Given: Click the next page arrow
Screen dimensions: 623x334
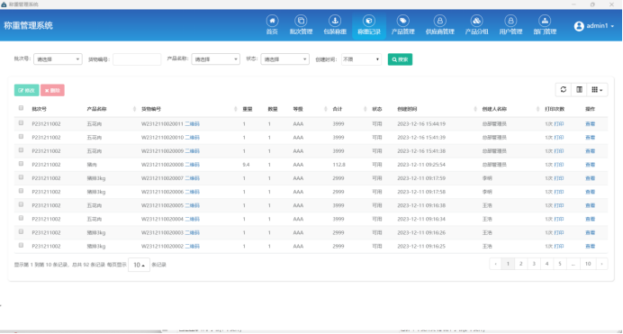Looking at the screenshot, I should pos(602,264).
